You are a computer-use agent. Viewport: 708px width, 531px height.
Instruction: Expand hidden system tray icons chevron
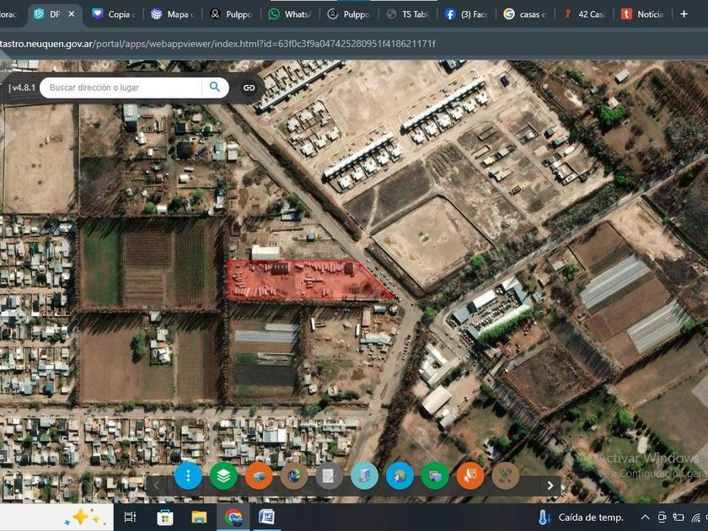(x=645, y=518)
